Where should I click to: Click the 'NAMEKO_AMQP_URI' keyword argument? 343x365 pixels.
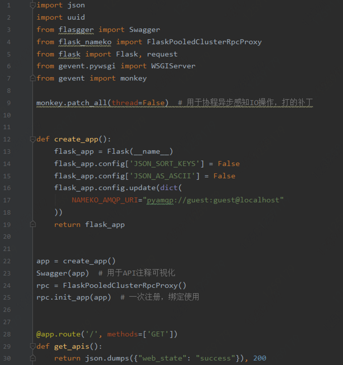[x=105, y=200]
